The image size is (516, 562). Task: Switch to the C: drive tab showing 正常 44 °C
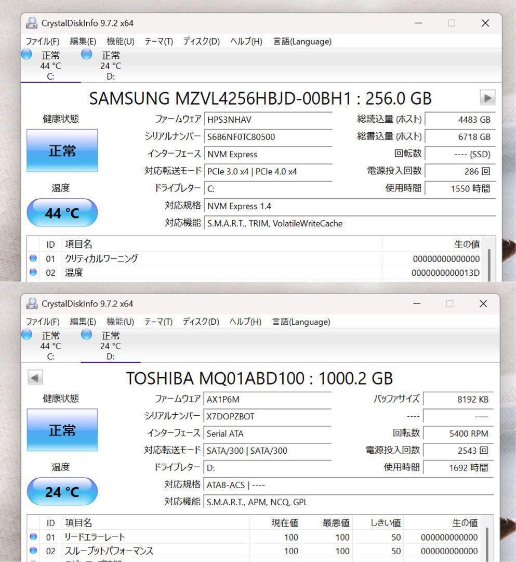(x=50, y=65)
